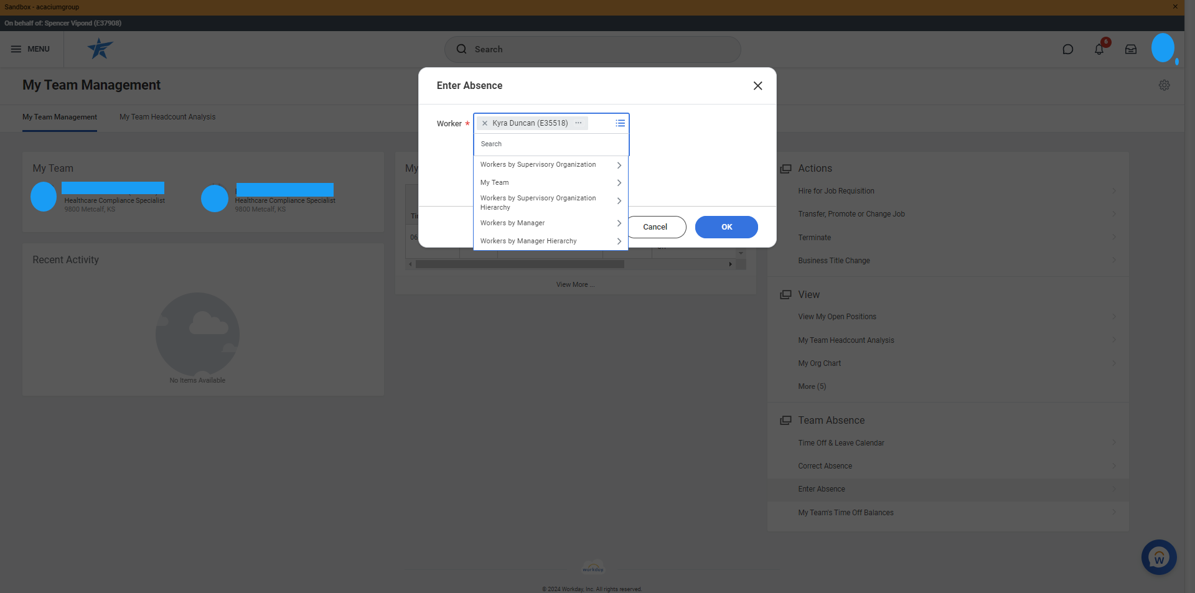Expand More (5) under View
Screen dimensions: 1195x593
(812, 386)
